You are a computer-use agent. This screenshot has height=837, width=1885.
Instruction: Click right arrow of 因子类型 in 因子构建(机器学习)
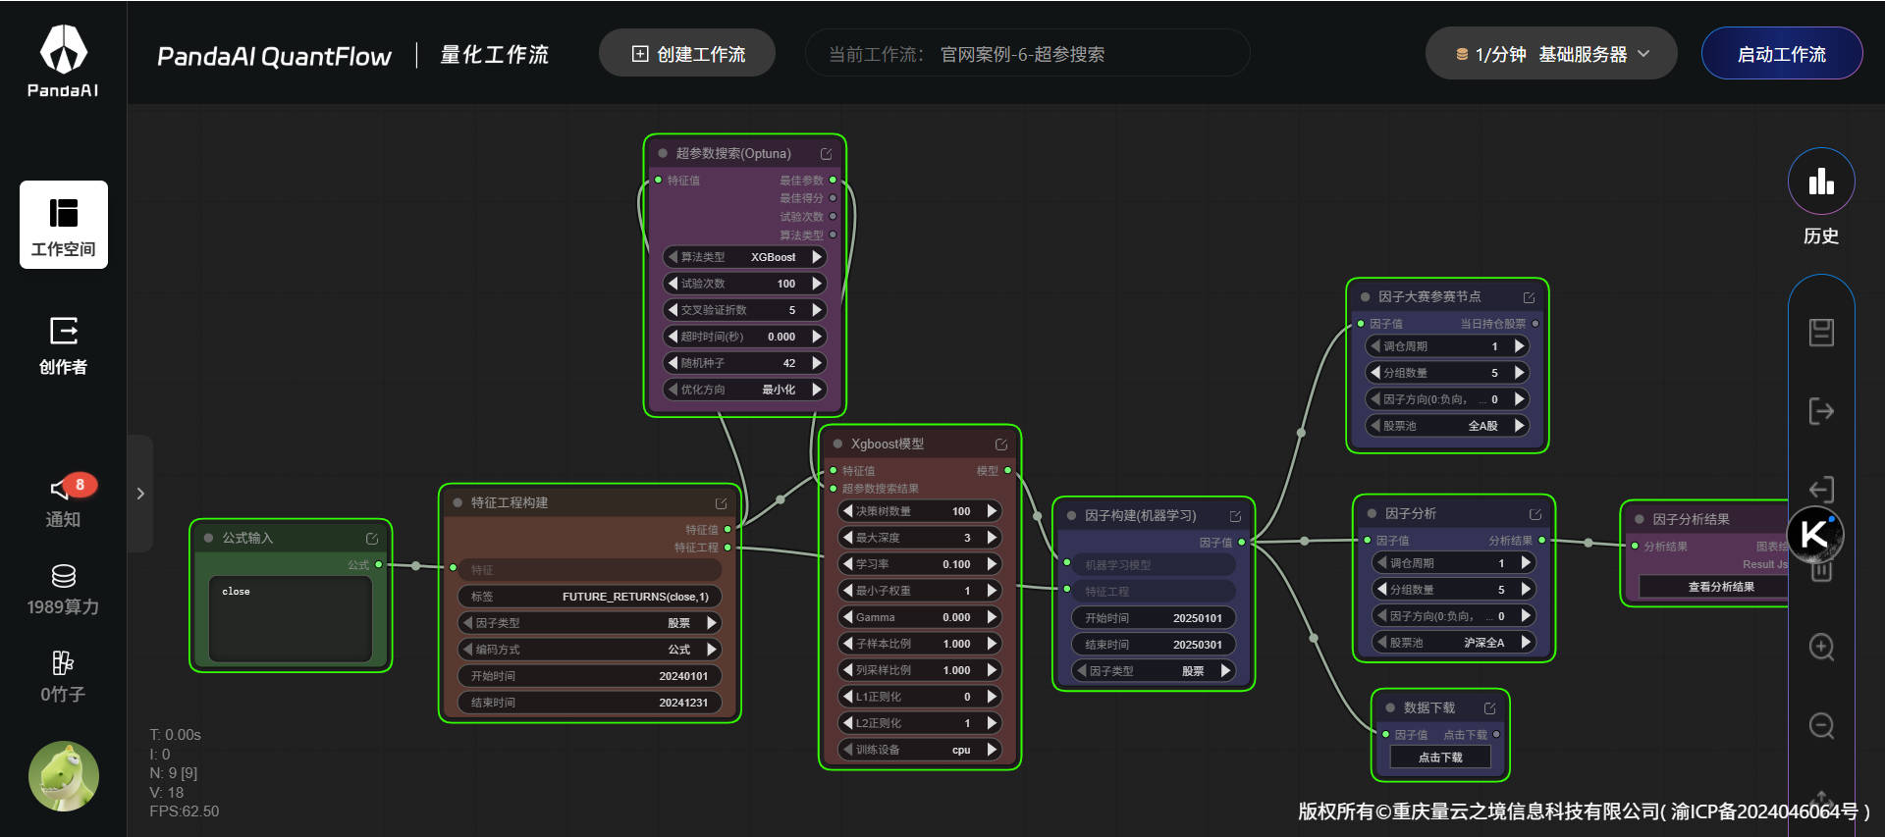[x=1225, y=671]
